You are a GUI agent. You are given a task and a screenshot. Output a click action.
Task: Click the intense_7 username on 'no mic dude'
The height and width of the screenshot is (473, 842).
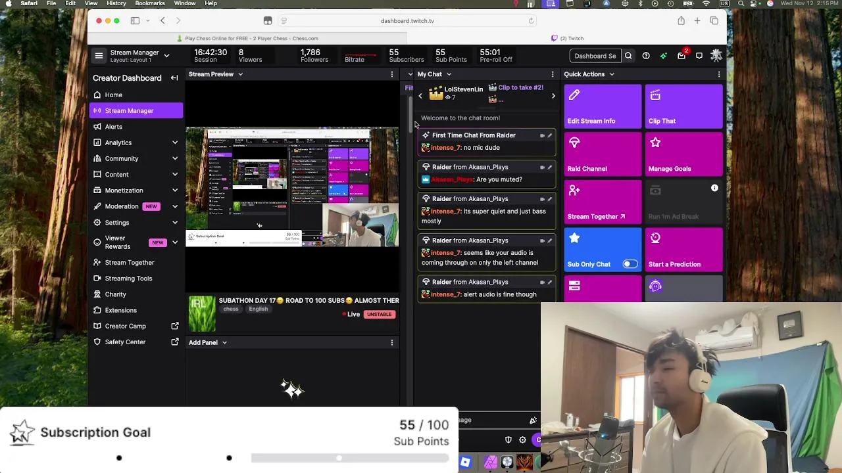445,148
